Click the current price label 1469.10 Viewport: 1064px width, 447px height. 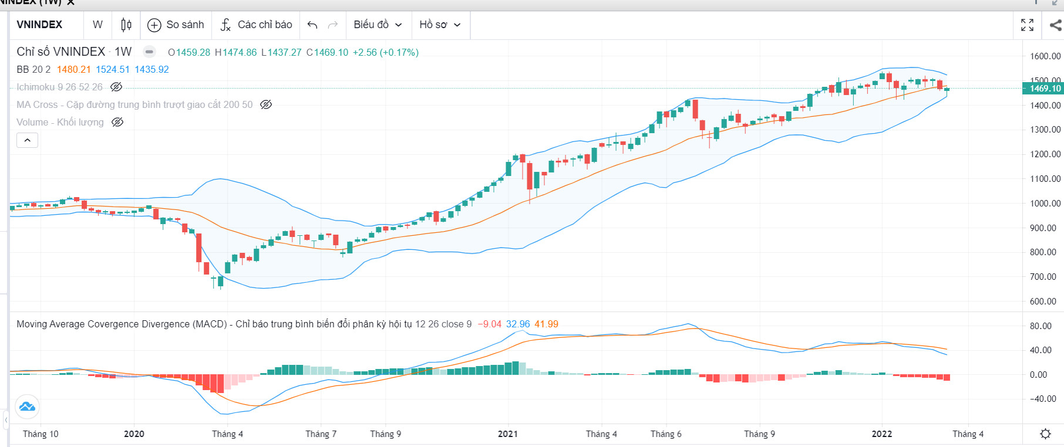point(1043,89)
